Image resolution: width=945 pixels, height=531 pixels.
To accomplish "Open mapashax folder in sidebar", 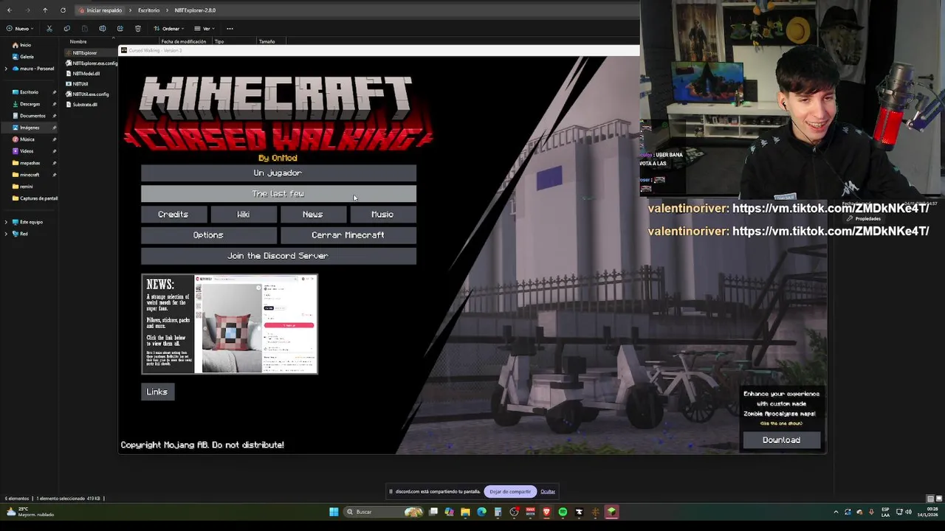I will [30, 163].
